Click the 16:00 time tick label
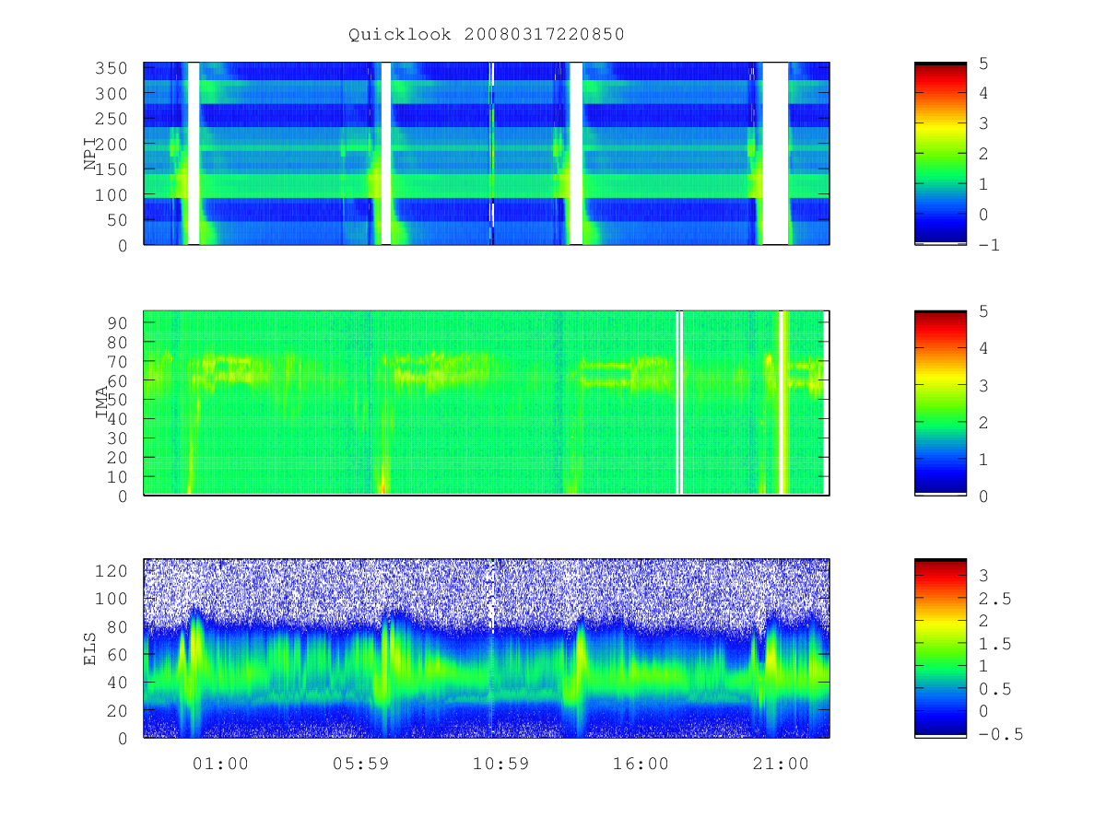The image size is (1106, 829). click(x=641, y=763)
